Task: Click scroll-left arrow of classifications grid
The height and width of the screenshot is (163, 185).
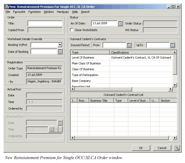Action: 72,89
